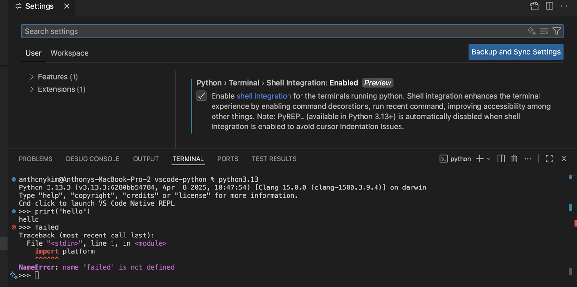
Task: Open the terminal profile dropdown chevron
Action: point(489,159)
